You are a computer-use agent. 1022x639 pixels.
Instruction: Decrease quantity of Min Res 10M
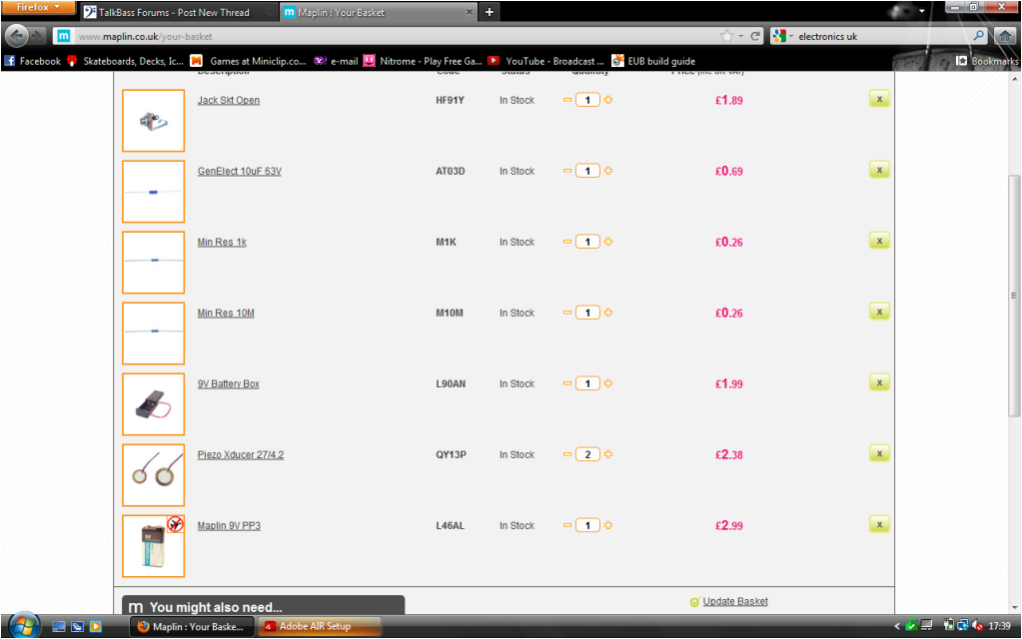pos(567,313)
